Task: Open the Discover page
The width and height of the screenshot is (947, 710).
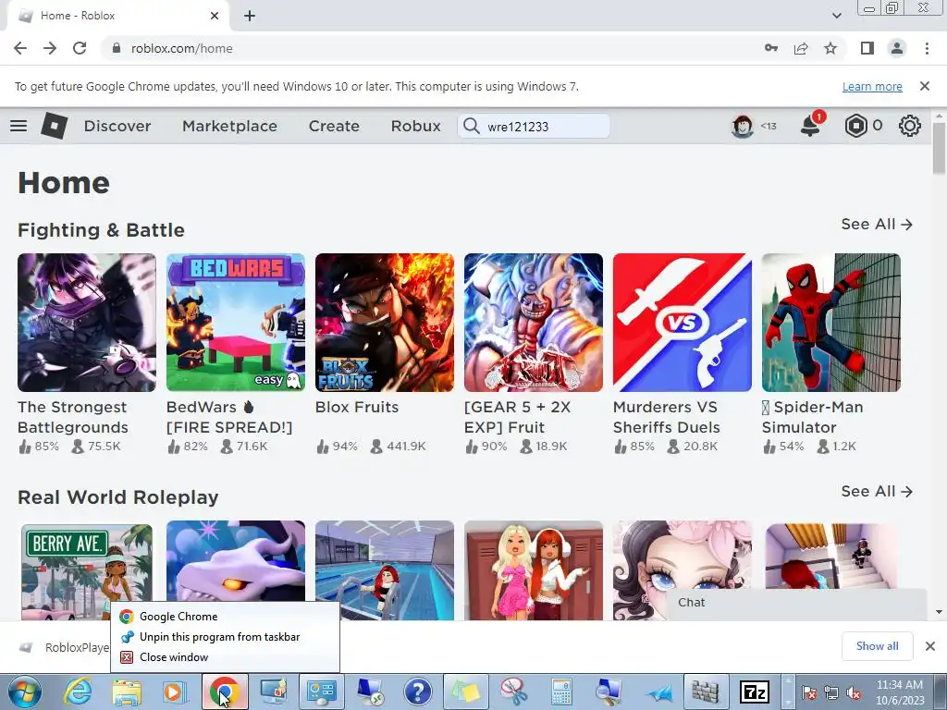Action: point(117,126)
